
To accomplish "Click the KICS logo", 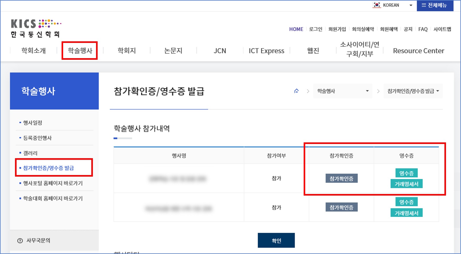I will pyautogui.click(x=36, y=28).
